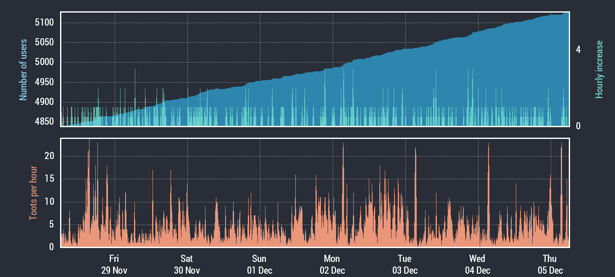Click the 15 tick on toots axis
The width and height of the screenshot is (615, 277).
coord(50,179)
